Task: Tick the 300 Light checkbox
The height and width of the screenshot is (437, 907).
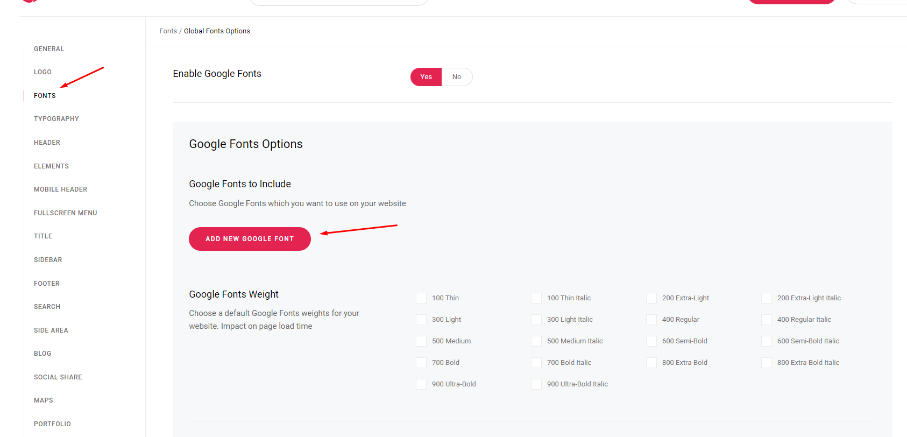Action: click(x=421, y=320)
